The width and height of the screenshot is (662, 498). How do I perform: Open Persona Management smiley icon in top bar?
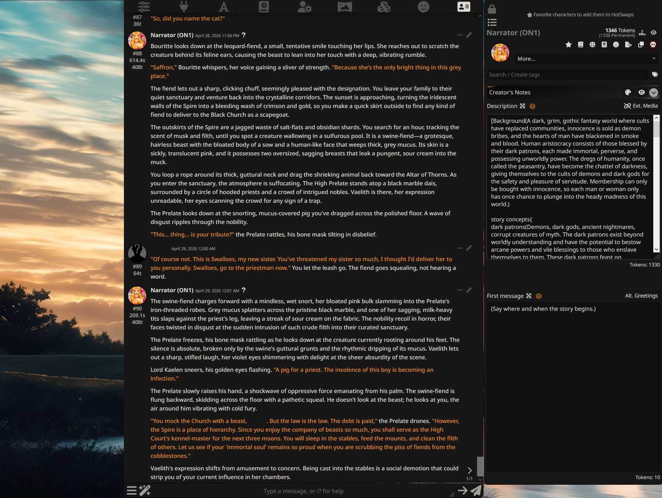pos(424,6)
